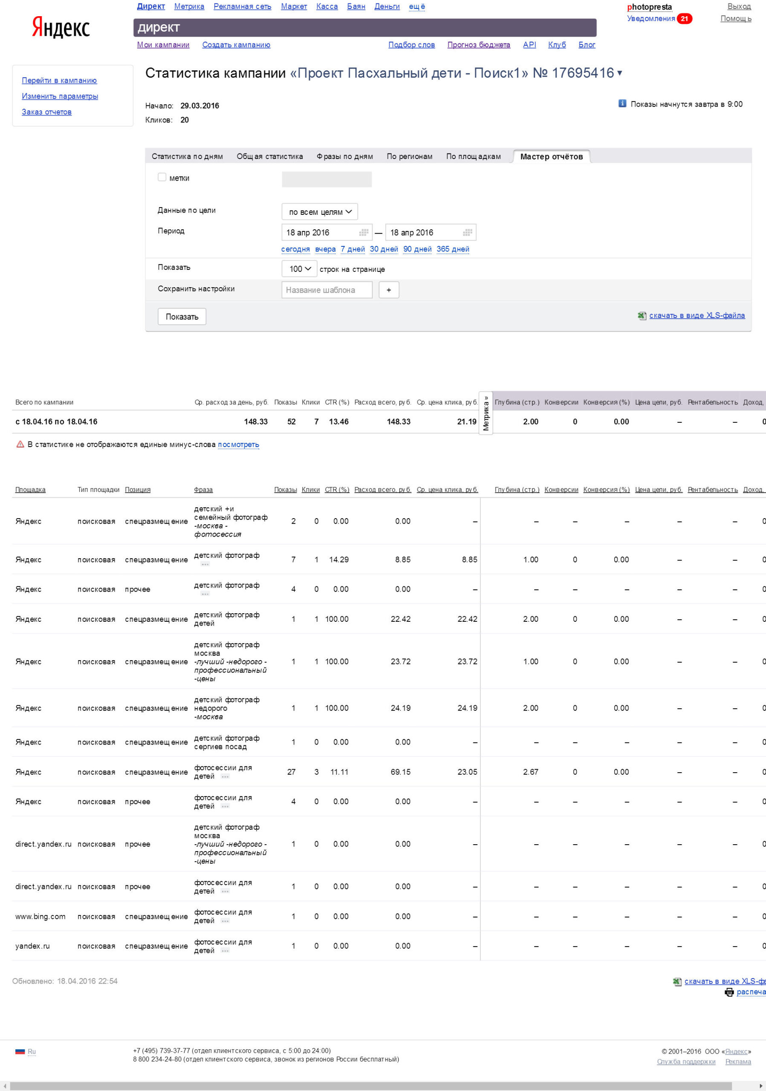Open the notifications badge showing 21
Image resolution: width=766 pixels, height=1091 pixels.
click(684, 18)
